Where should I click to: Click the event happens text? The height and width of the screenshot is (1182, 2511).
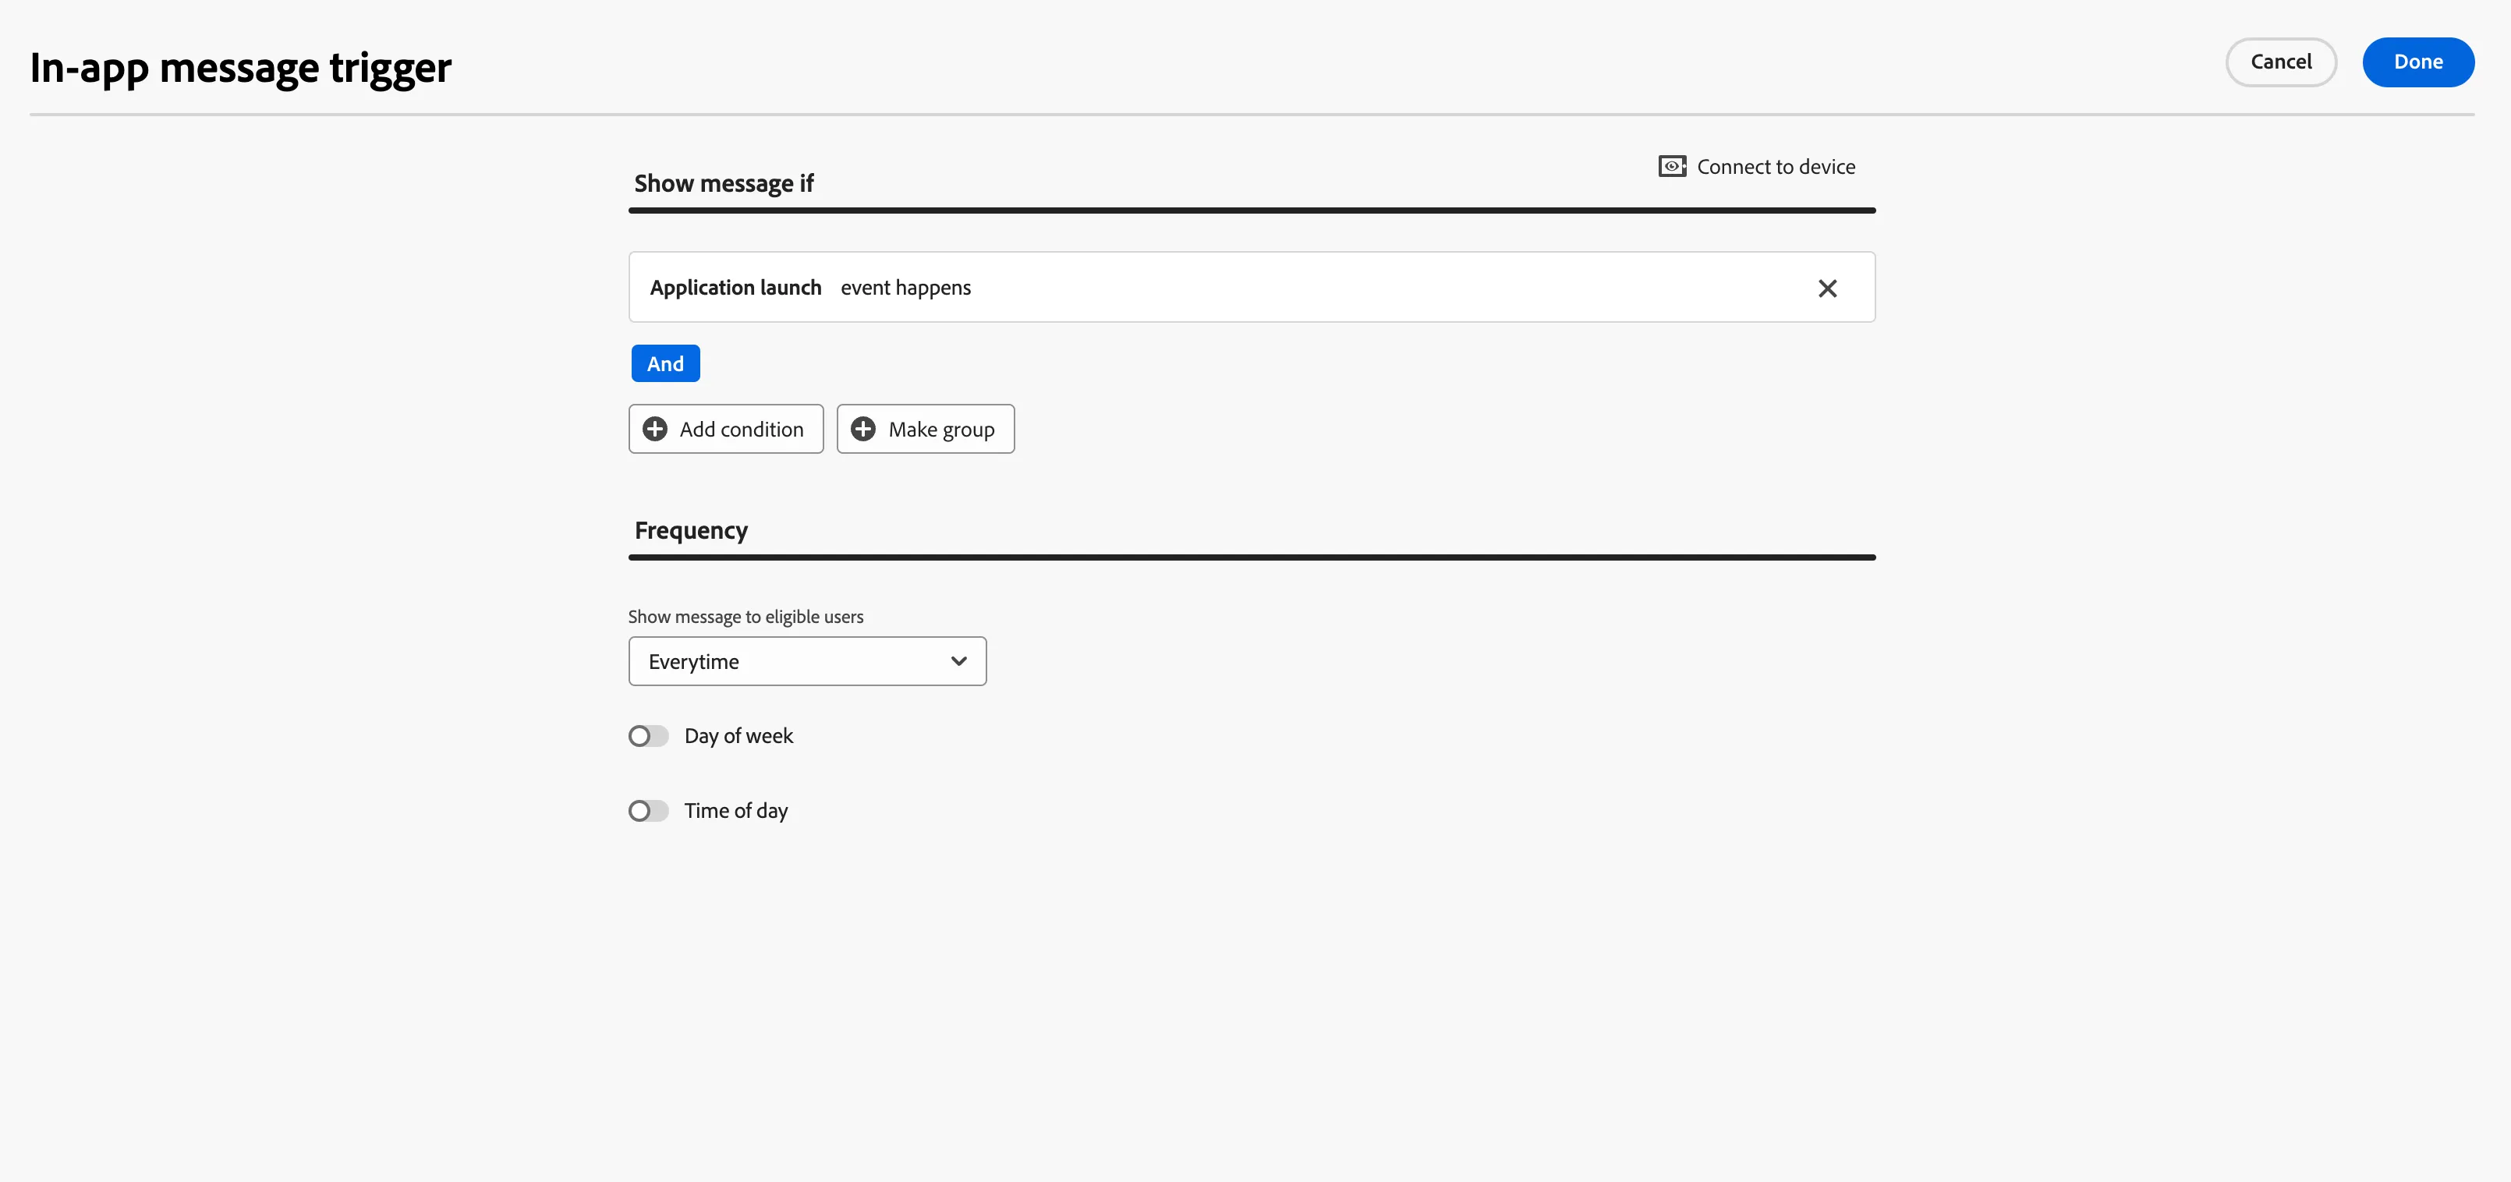click(905, 288)
